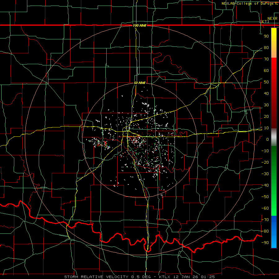This screenshot has width=279, height=279.
Task: Click the 01:25 timestamp
Action: coord(208,277)
